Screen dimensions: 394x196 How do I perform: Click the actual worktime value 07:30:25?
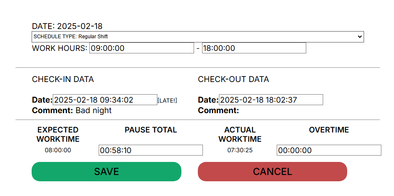click(x=240, y=150)
